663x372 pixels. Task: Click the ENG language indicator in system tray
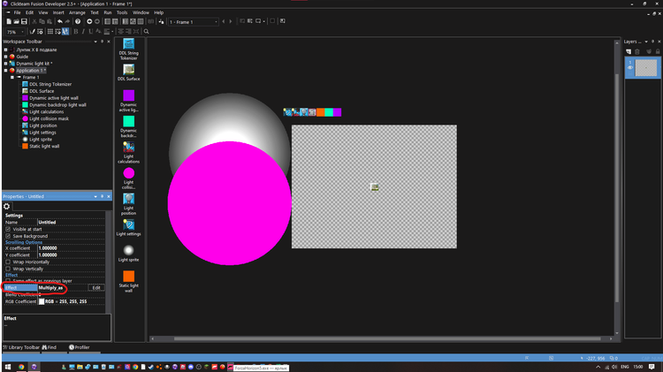625,367
